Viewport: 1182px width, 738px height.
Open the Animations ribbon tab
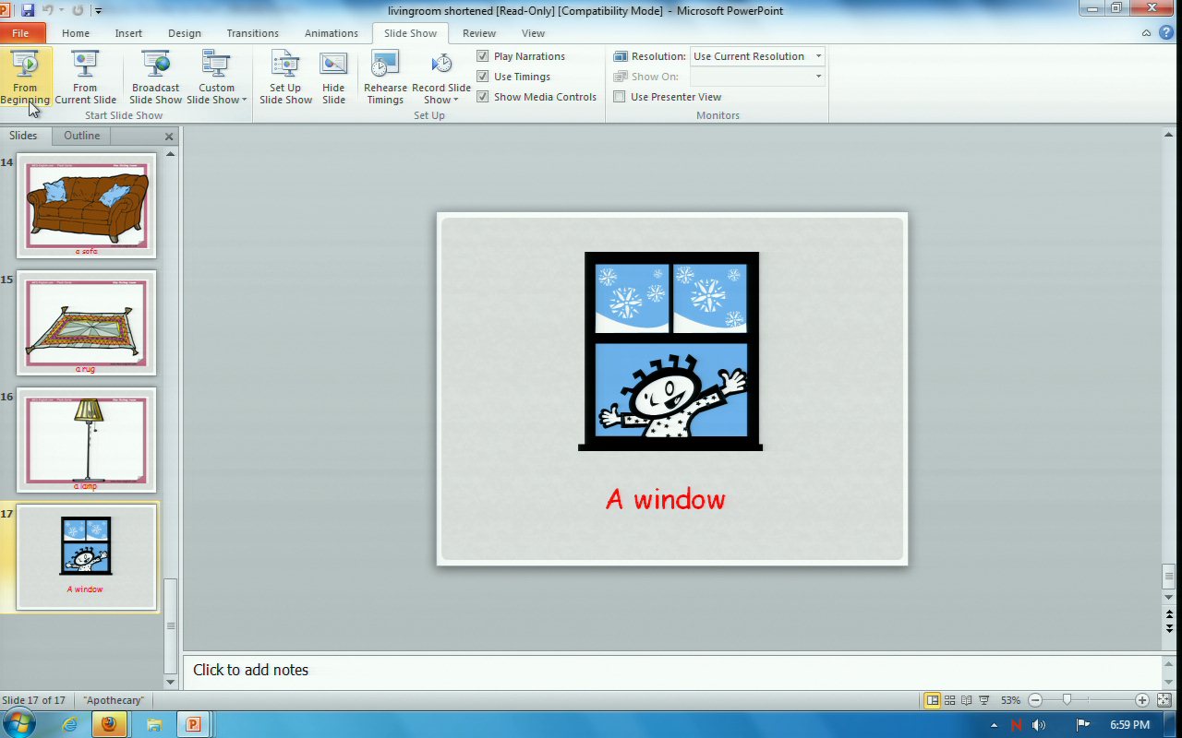[331, 33]
